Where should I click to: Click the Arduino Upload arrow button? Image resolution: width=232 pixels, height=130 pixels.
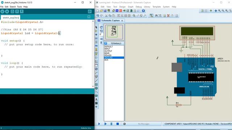click(7, 11)
